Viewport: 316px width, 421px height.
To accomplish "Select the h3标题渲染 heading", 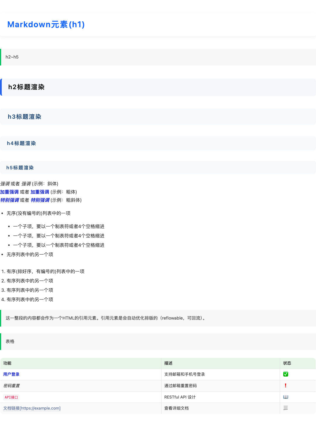I will pyautogui.click(x=25, y=117).
